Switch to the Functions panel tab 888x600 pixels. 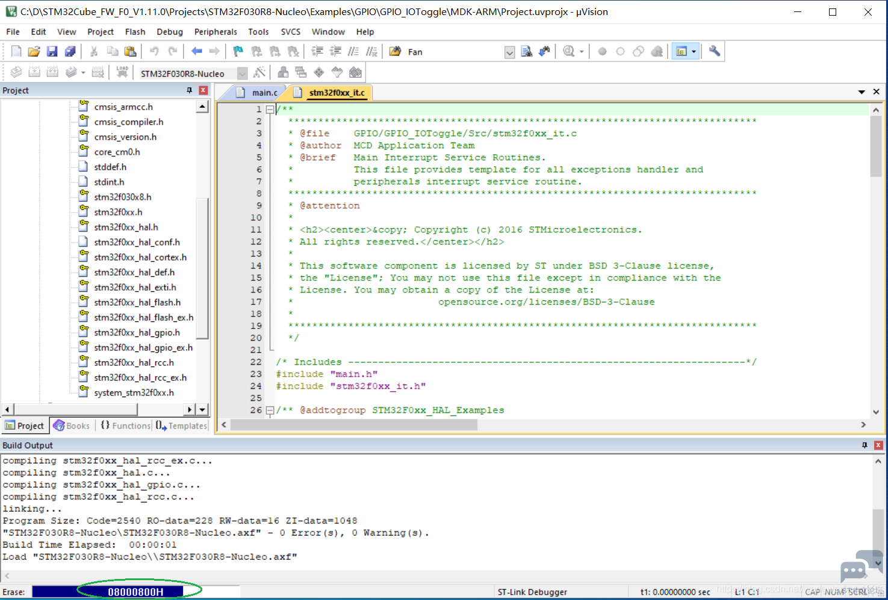(x=125, y=425)
